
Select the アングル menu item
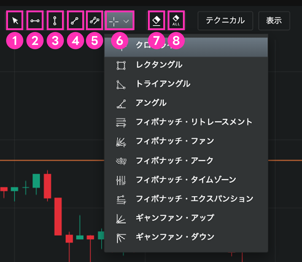(151, 103)
